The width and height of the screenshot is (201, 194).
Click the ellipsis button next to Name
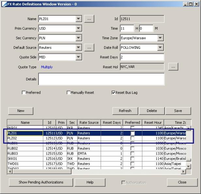coord(89,19)
